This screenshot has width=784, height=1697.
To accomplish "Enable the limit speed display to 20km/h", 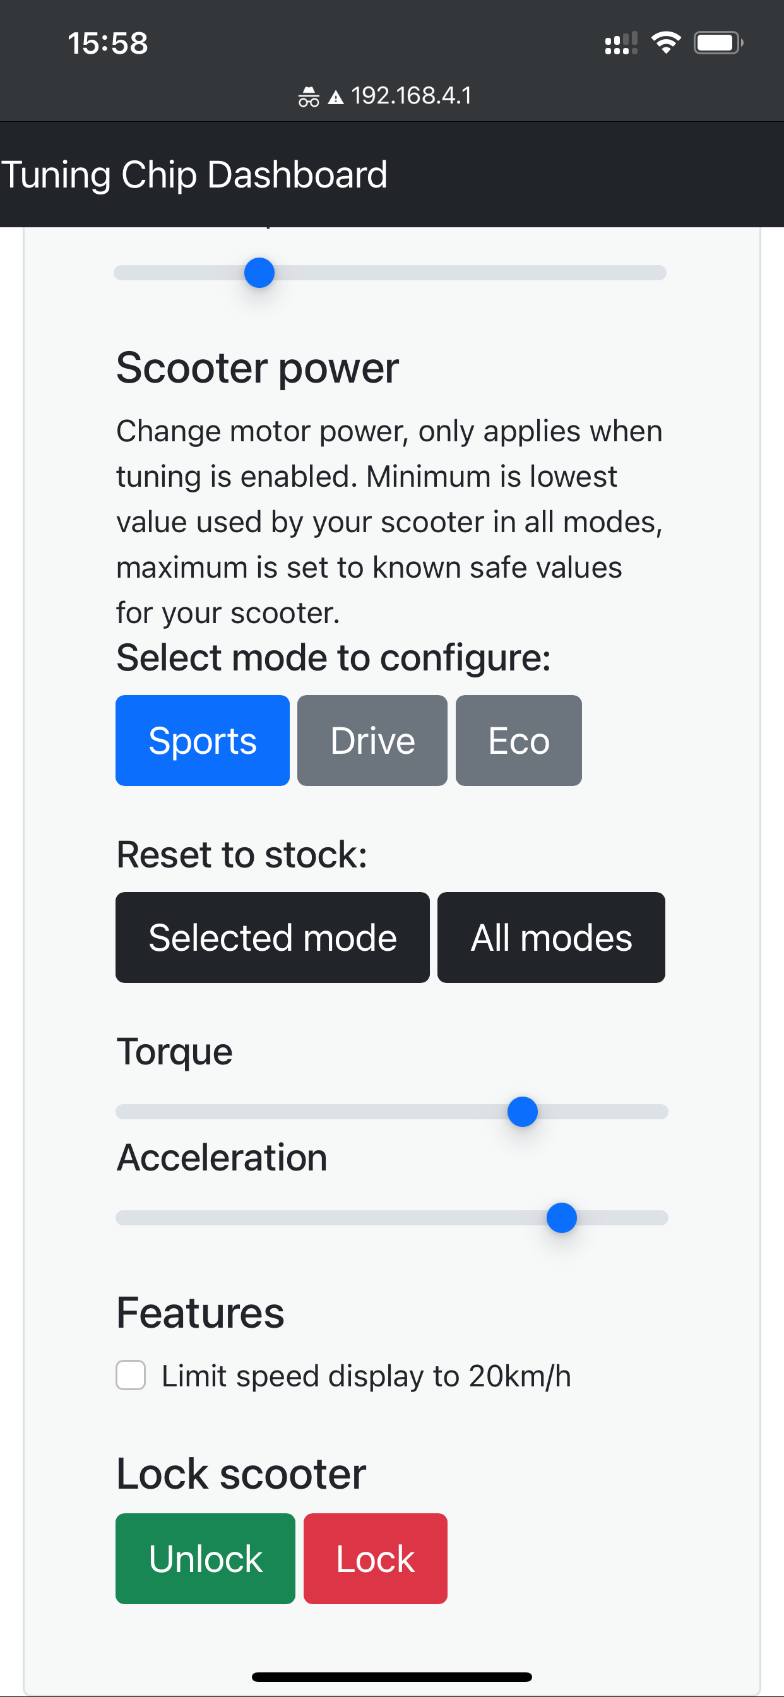I will [x=131, y=1375].
